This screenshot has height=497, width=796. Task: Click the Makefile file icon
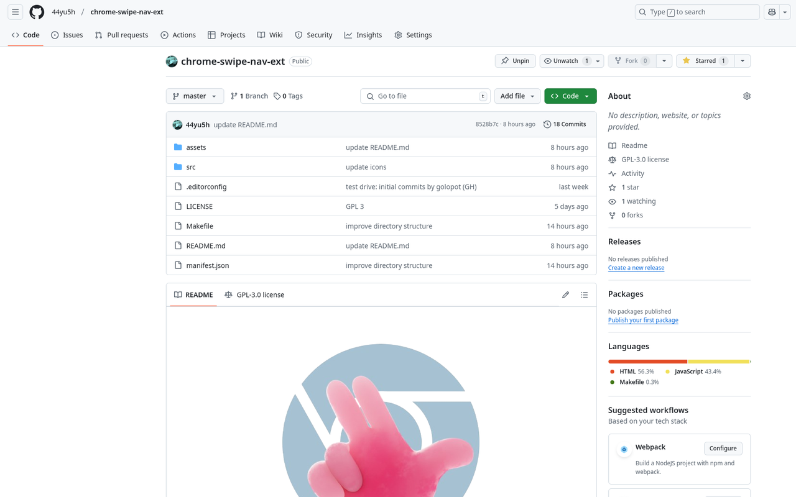pos(178,226)
